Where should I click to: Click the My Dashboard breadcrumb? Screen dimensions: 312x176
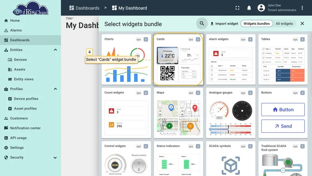tap(129, 8)
